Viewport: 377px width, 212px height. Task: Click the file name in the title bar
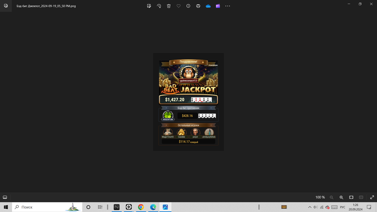tap(46, 6)
